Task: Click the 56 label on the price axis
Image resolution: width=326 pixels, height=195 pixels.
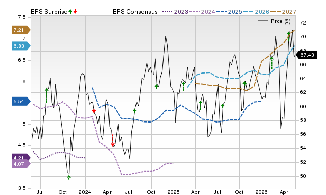Action: click(303, 134)
